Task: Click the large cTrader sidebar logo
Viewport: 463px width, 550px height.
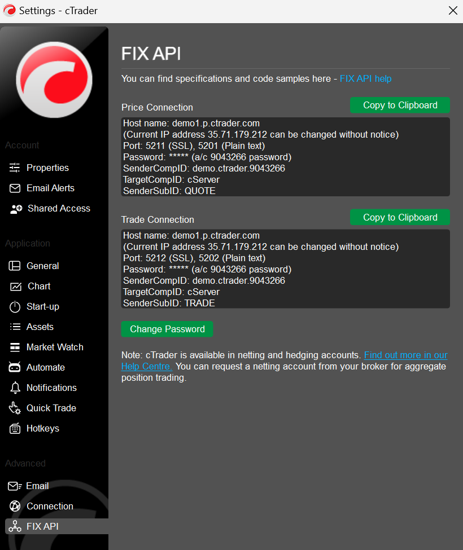Action: coord(54,80)
